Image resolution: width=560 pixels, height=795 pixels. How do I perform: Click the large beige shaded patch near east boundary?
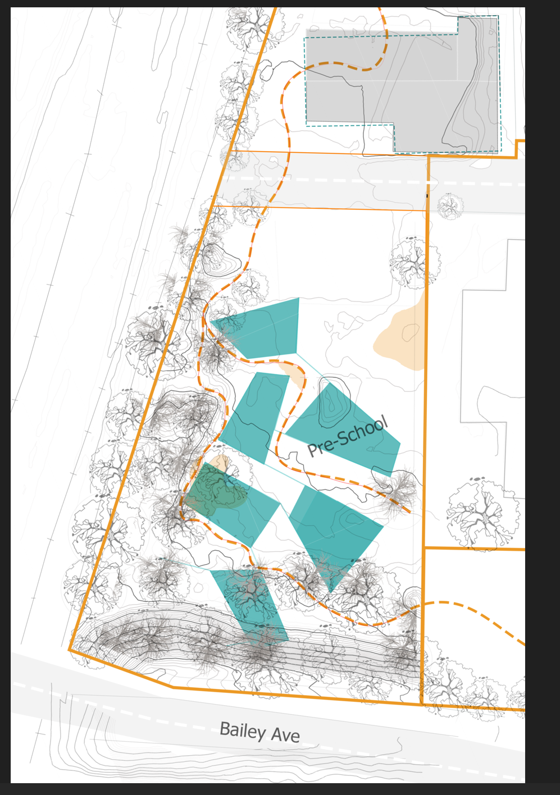[x=404, y=337]
